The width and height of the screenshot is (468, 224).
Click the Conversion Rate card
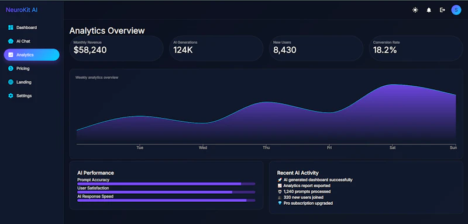[416, 48]
